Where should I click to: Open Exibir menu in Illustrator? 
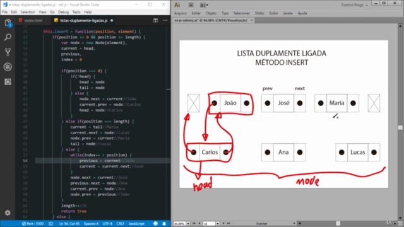tap(273, 13)
